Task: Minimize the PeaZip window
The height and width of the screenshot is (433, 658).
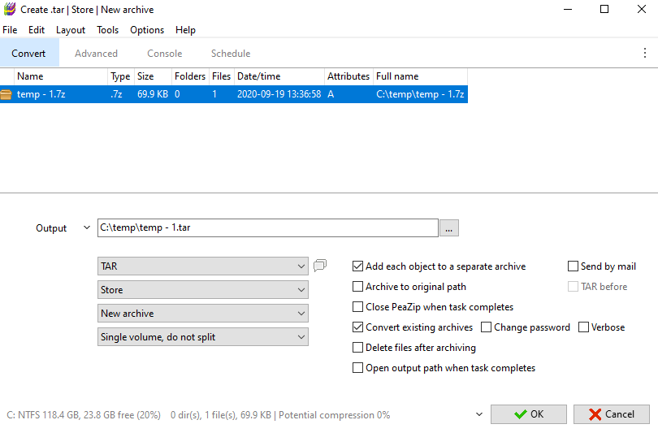Action: pyautogui.click(x=568, y=9)
